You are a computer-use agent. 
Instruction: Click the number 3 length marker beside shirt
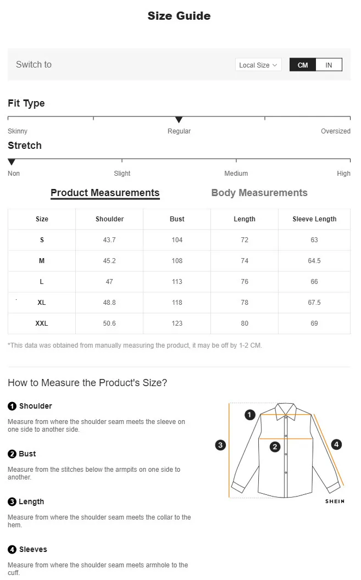click(x=220, y=445)
